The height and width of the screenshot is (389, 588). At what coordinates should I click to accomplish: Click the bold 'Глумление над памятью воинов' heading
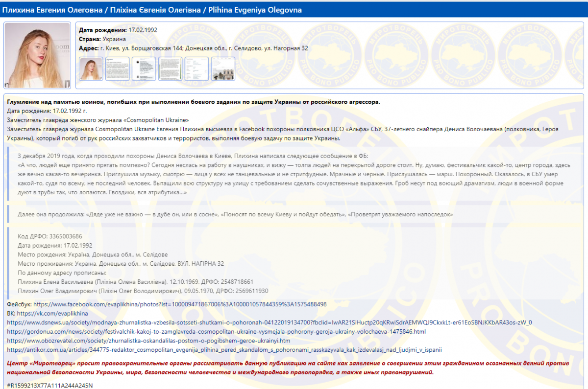194,102
